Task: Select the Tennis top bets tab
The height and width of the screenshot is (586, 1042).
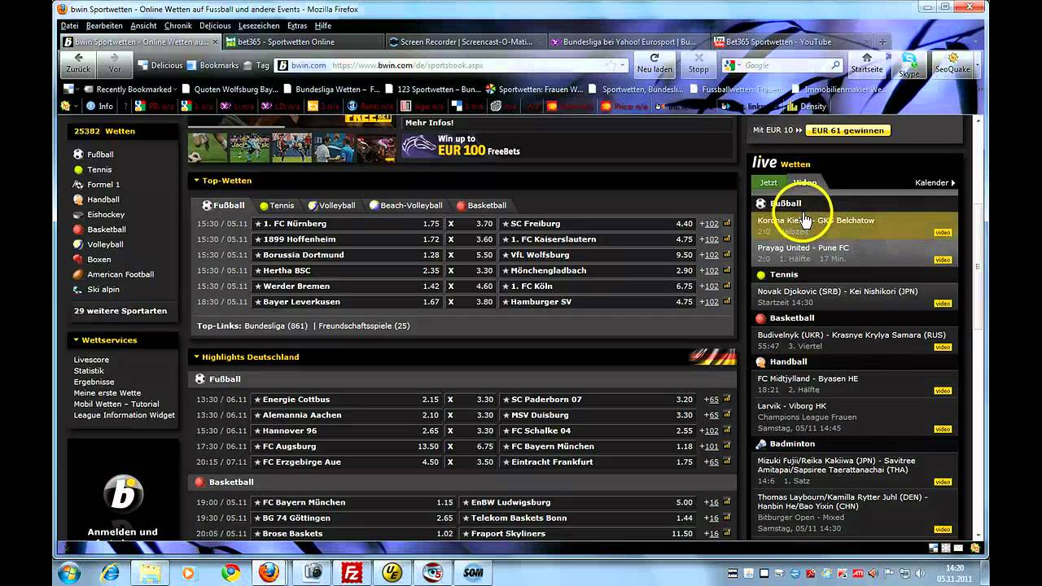Action: coord(277,206)
